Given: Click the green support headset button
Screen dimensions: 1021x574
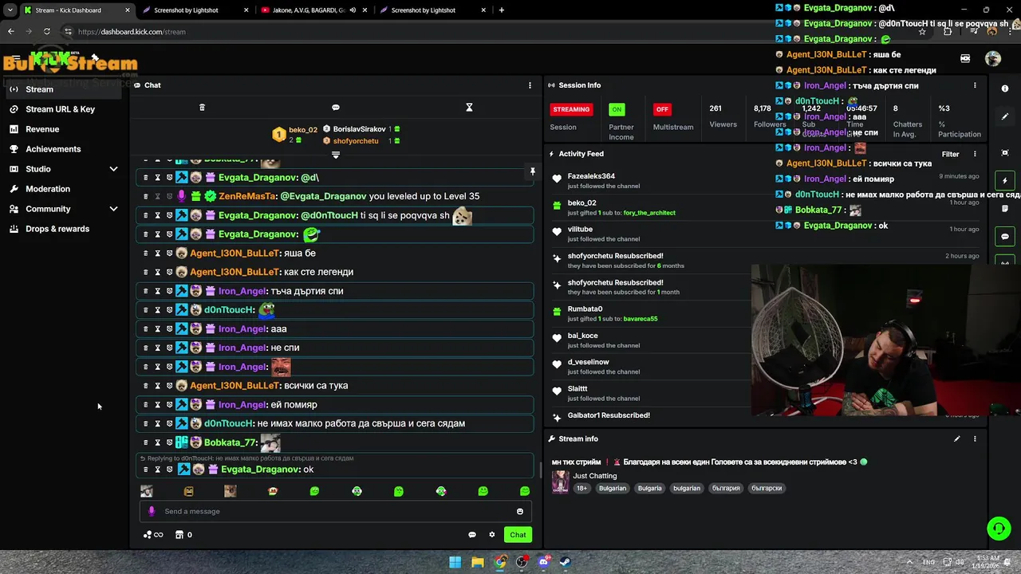Looking at the screenshot, I should coord(999,529).
